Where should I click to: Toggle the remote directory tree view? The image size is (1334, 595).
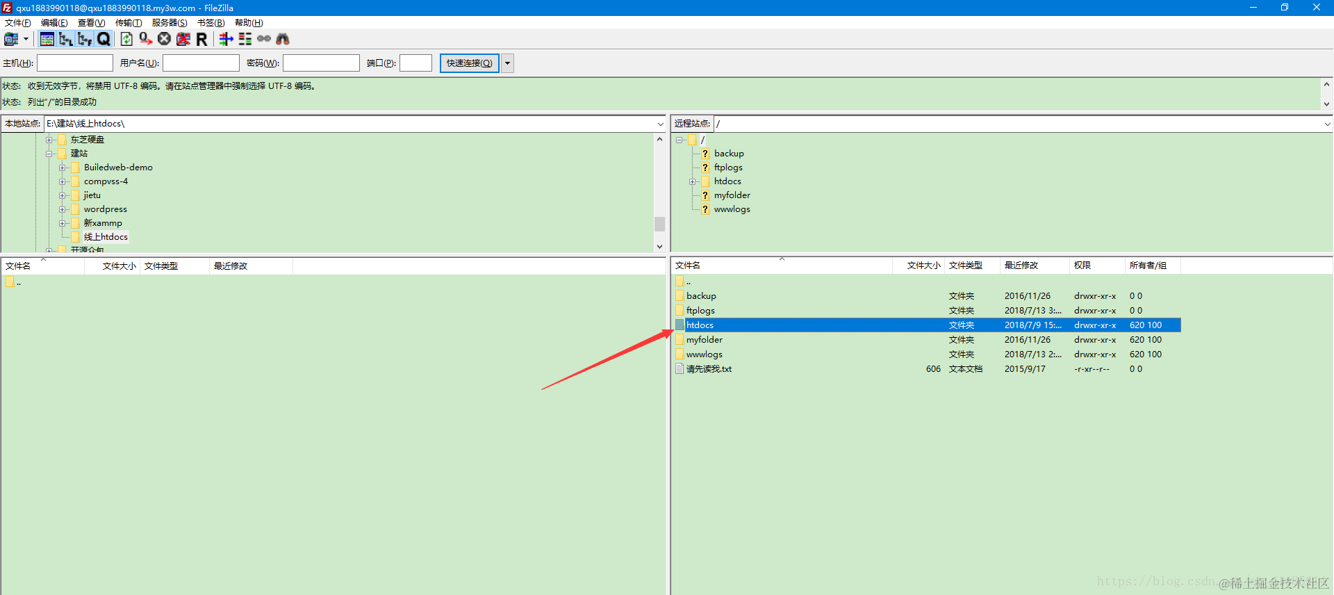(85, 39)
